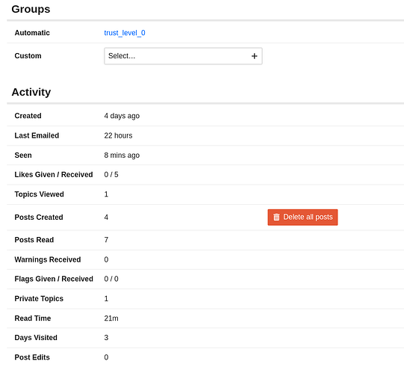404x373 pixels.
Task: Click the Post Edits label
Action: [x=32, y=357]
